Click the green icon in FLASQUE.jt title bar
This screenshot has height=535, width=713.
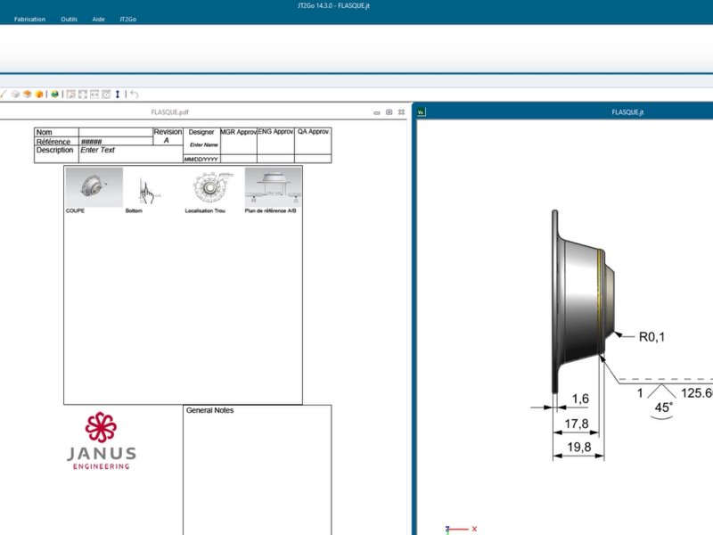(421, 112)
